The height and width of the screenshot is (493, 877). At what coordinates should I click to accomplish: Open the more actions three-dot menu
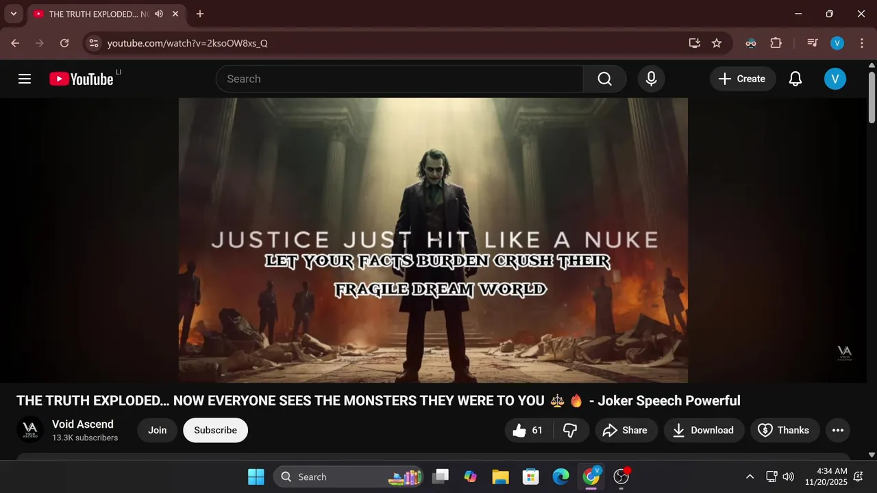pos(838,430)
